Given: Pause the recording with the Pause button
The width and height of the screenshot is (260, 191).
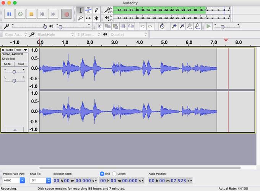Looking at the screenshot, I should click(9, 14).
